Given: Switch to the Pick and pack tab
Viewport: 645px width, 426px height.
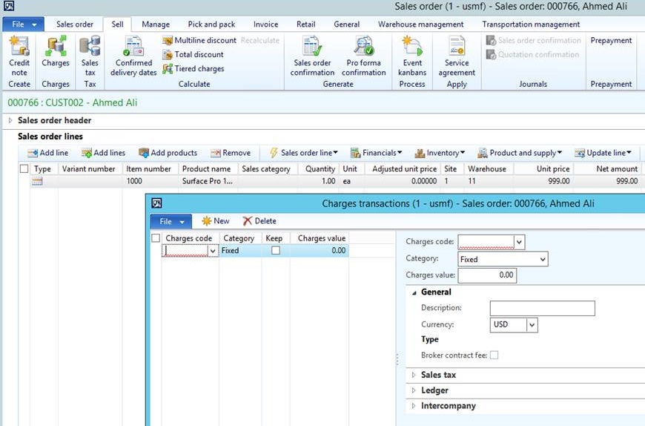Looking at the screenshot, I should click(211, 24).
